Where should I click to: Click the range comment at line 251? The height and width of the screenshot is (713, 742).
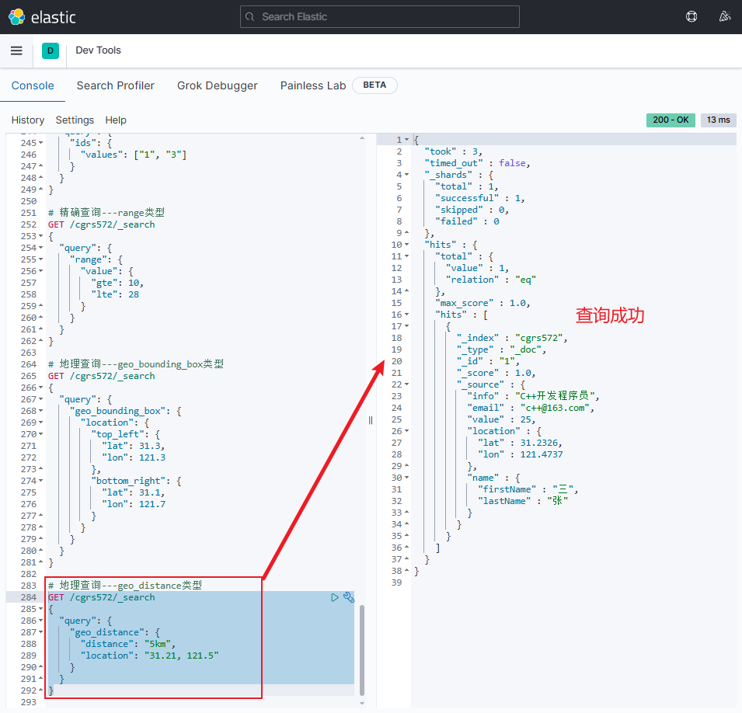click(x=106, y=213)
